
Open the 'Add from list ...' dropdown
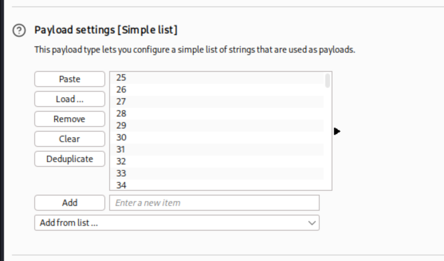pos(177,223)
